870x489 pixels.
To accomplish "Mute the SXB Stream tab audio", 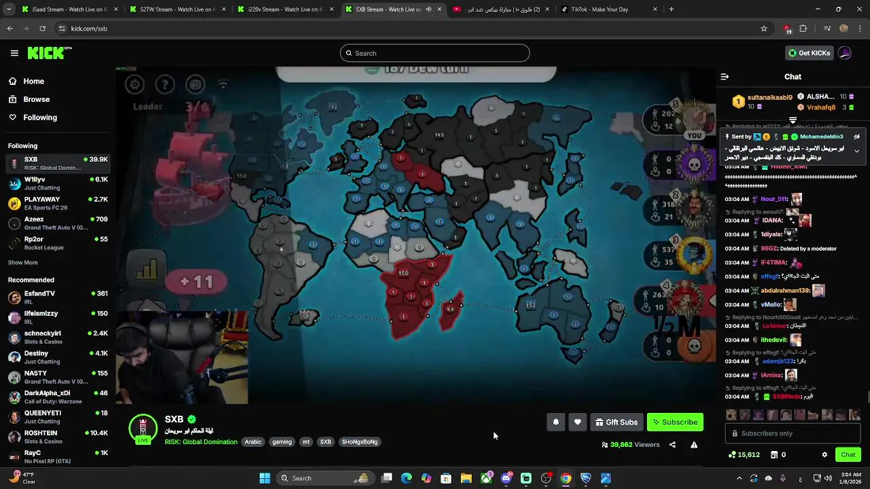I will tap(428, 10).
